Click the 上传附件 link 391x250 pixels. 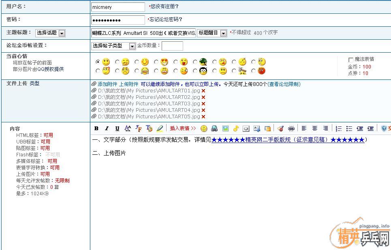128,84
